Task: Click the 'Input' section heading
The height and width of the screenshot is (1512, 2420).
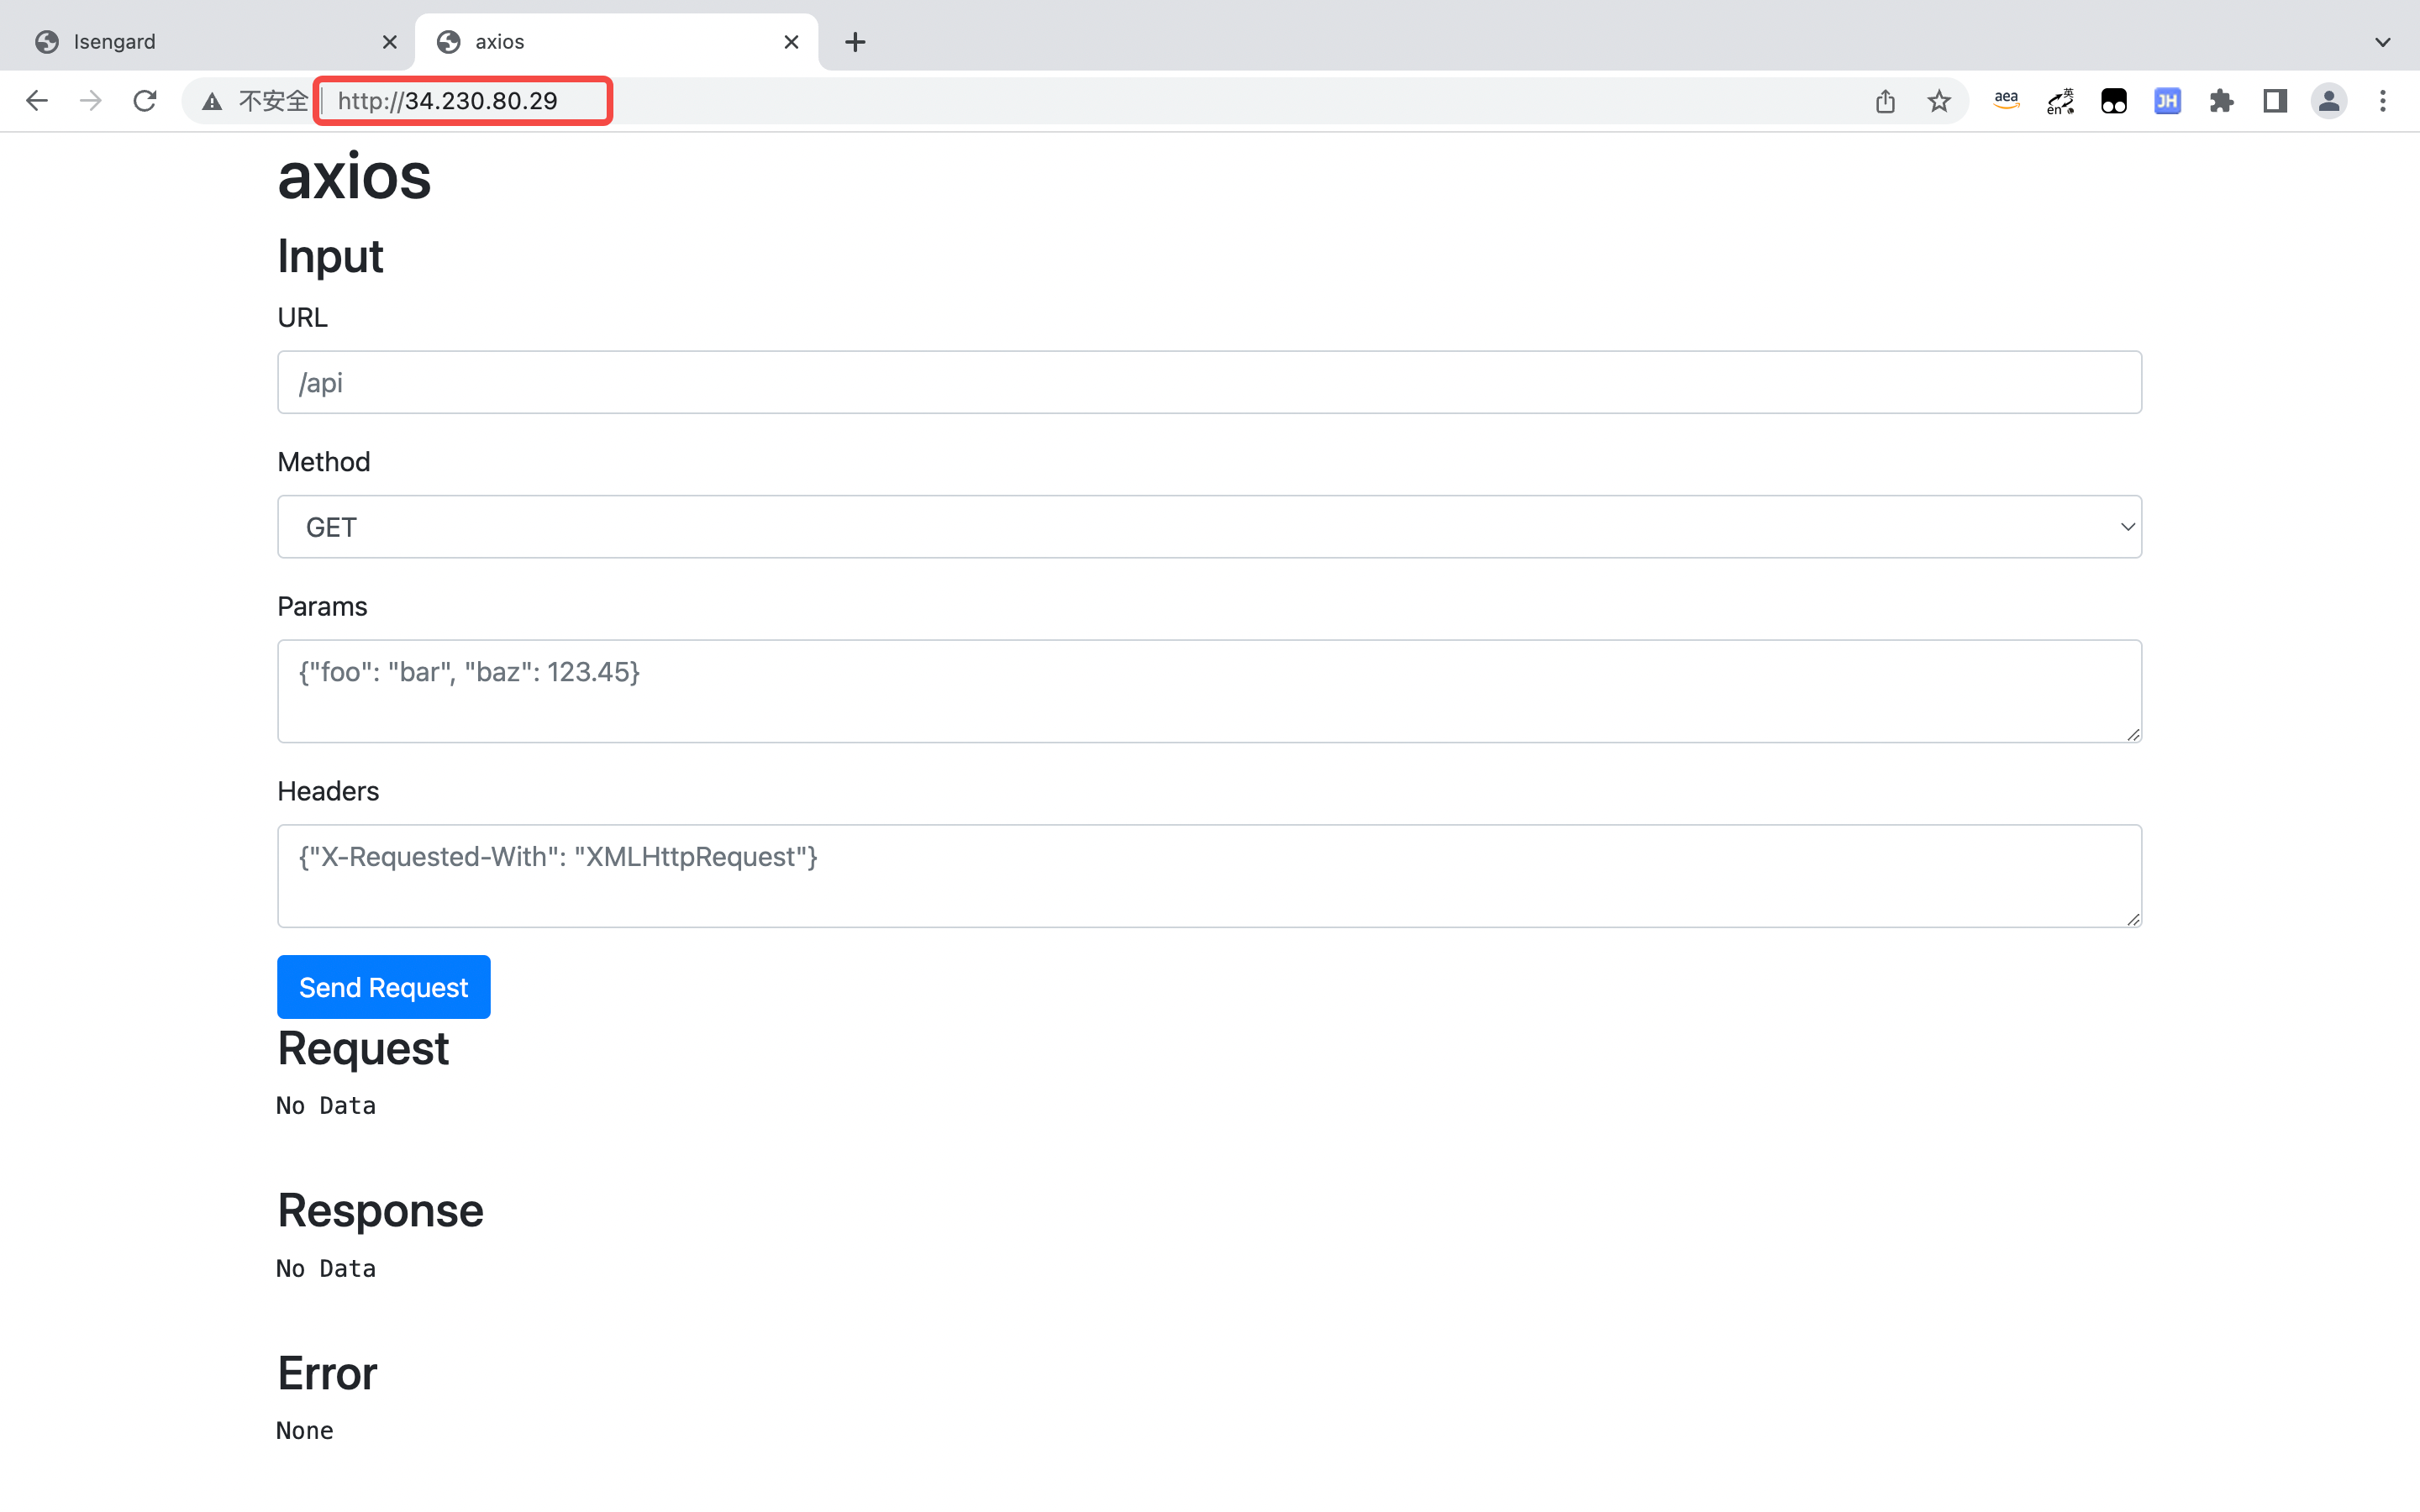Action: (330, 256)
